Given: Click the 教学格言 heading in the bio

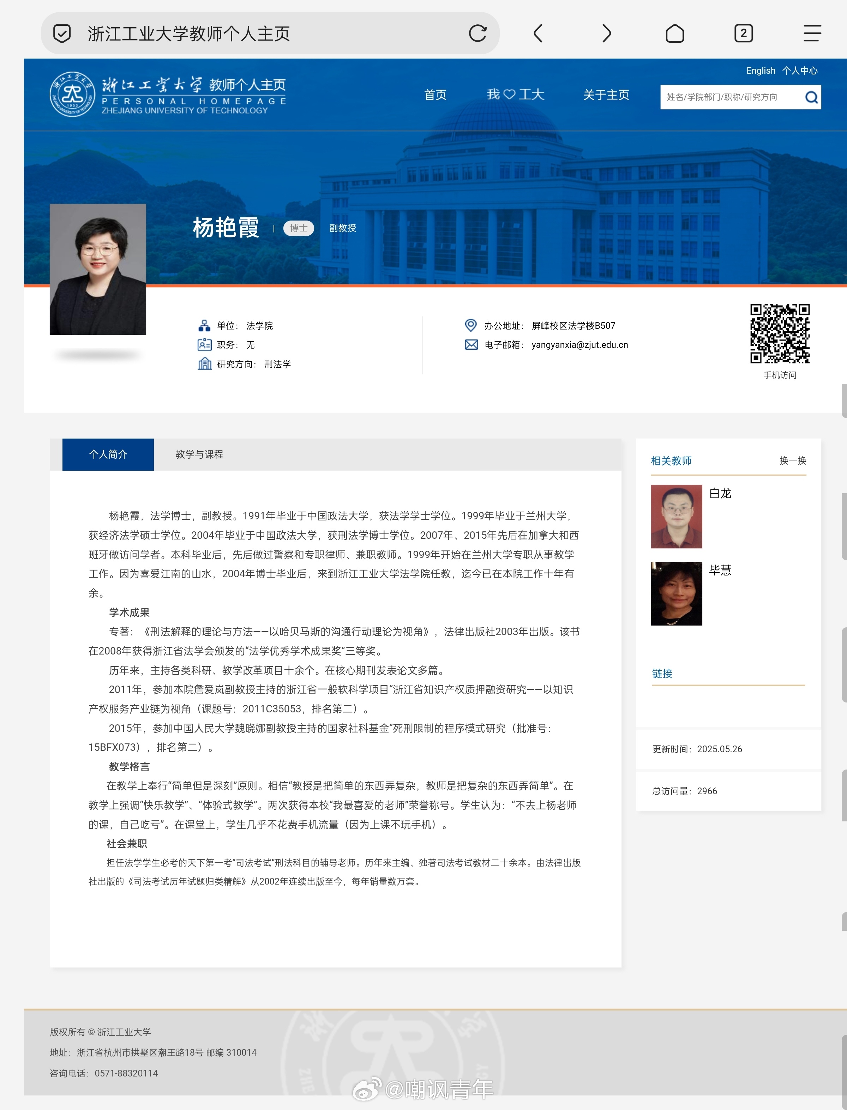Looking at the screenshot, I should pyautogui.click(x=129, y=767).
